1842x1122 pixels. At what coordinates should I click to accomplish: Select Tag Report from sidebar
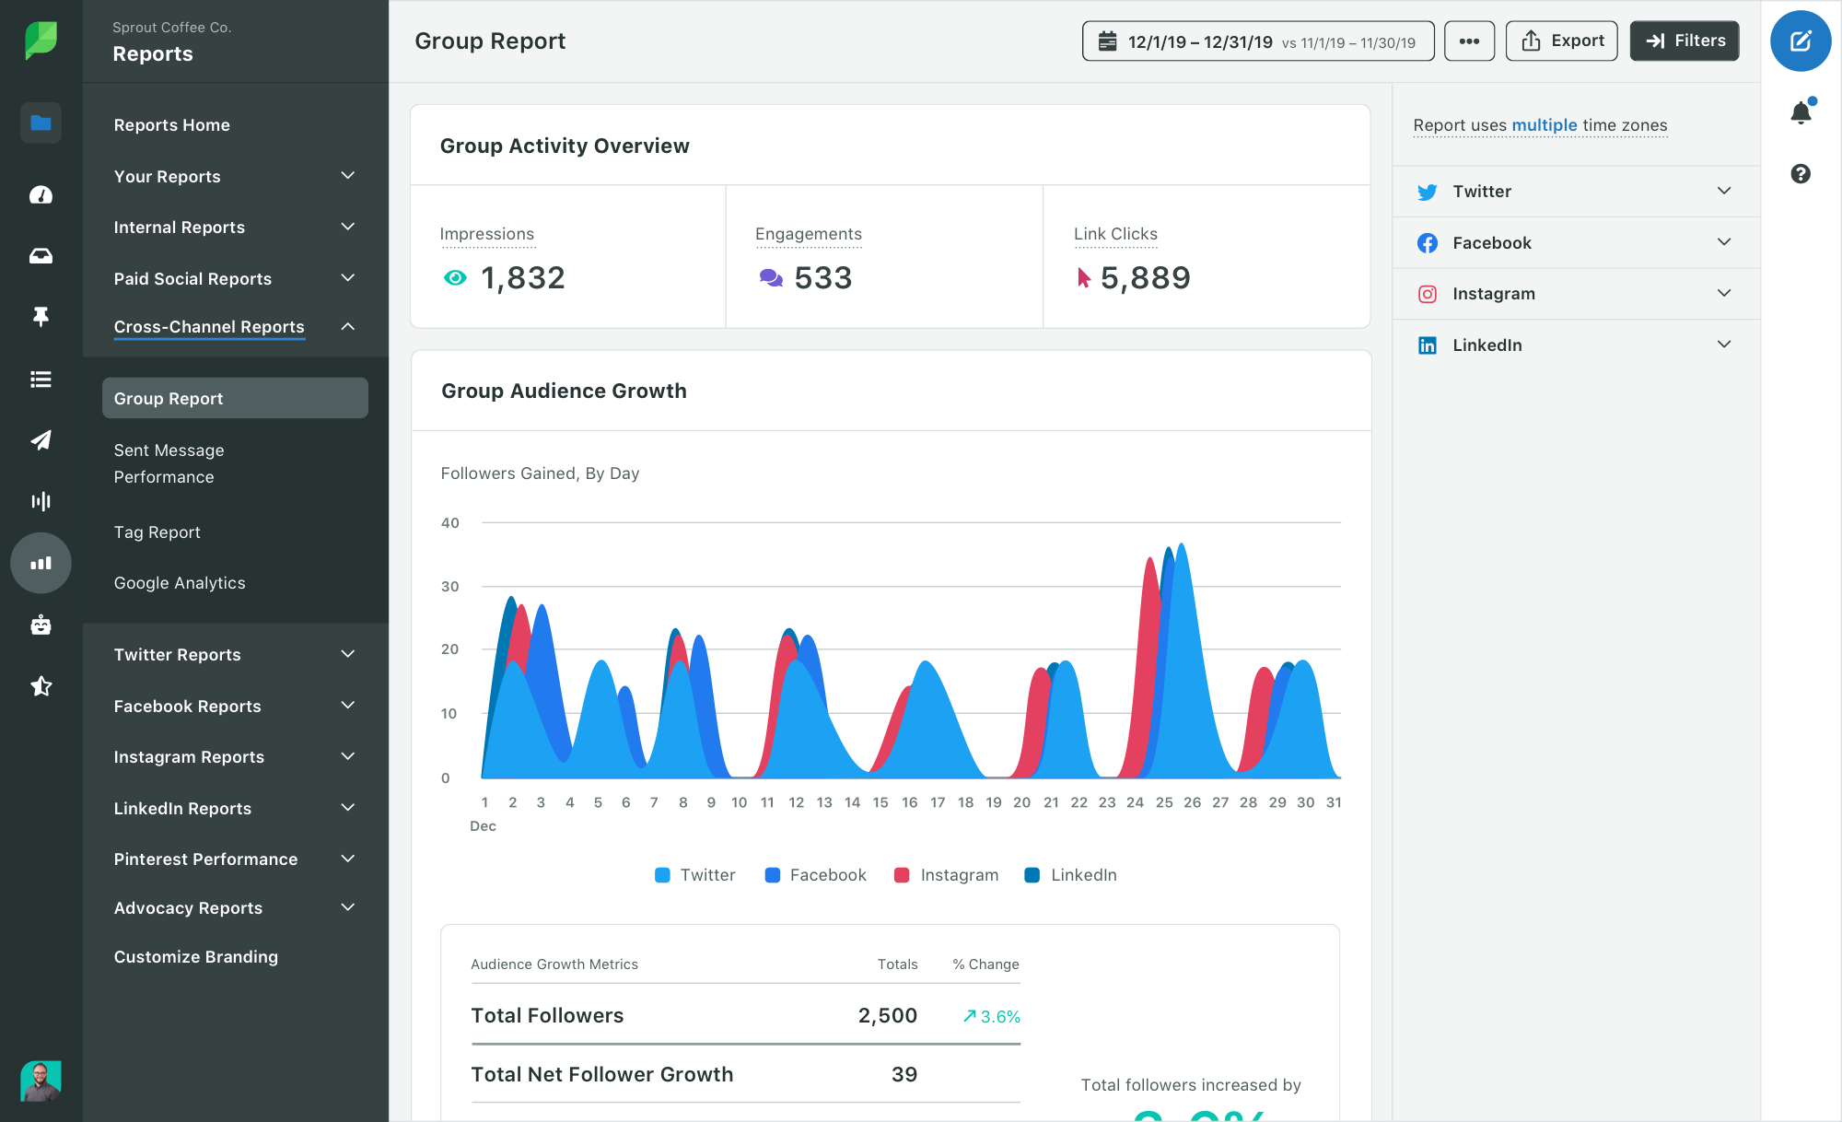157,532
